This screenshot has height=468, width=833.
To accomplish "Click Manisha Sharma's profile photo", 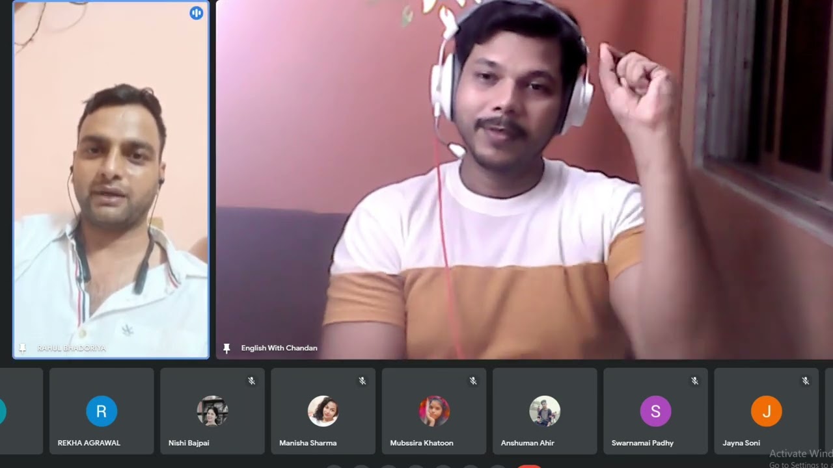I will (x=323, y=411).
